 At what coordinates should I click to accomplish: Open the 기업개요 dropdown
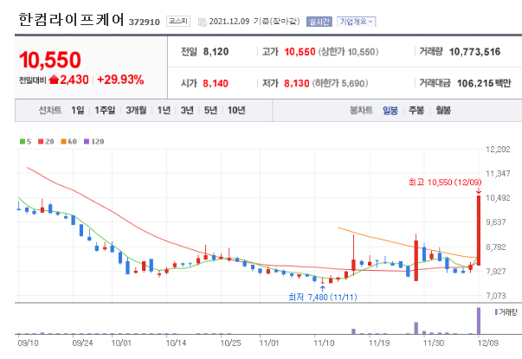click(x=356, y=22)
